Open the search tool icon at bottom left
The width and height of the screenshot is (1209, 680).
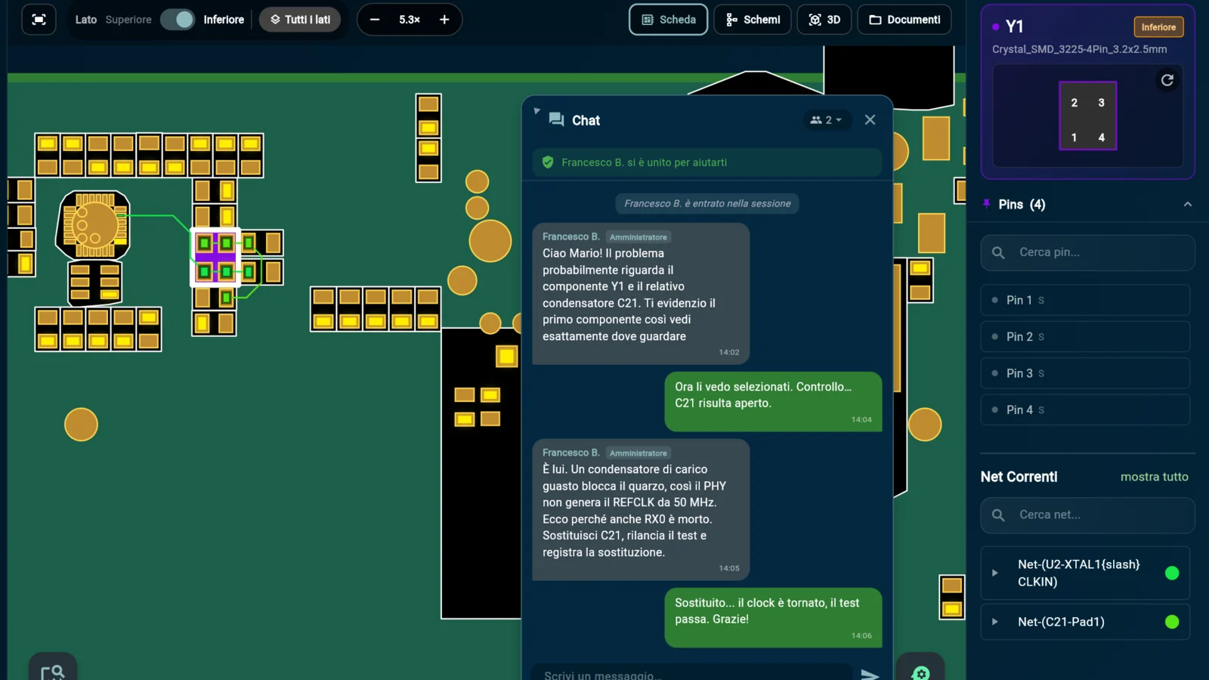tap(53, 671)
